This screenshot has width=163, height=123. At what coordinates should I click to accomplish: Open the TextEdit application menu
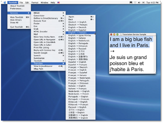(x=13, y=2)
